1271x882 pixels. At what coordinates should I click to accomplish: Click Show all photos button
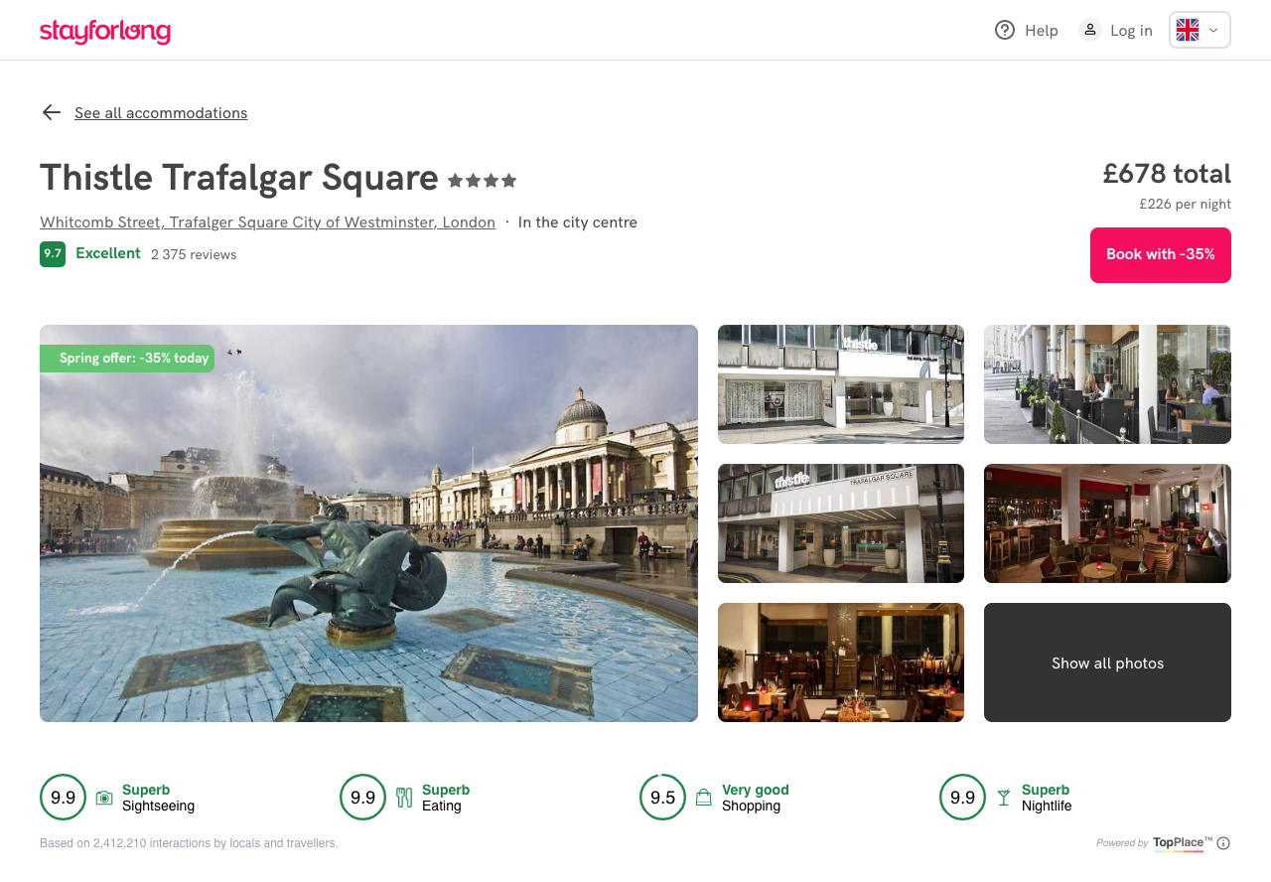click(1107, 662)
